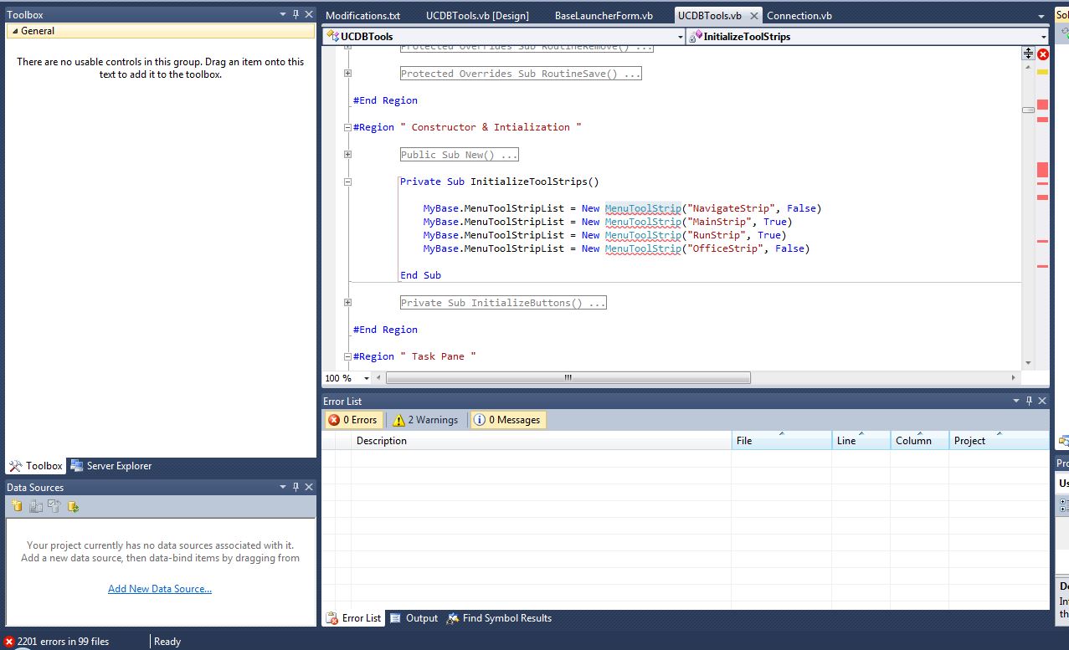Click the red error icon in status bar
1069x650 pixels.
[x=9, y=642]
